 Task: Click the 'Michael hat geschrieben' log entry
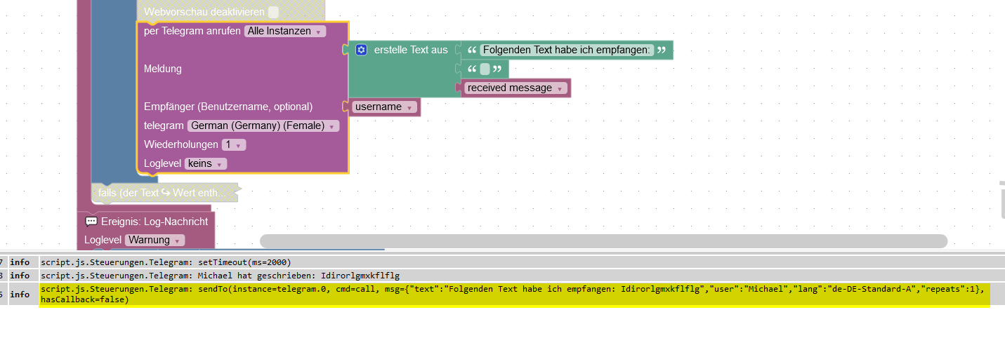click(221, 275)
